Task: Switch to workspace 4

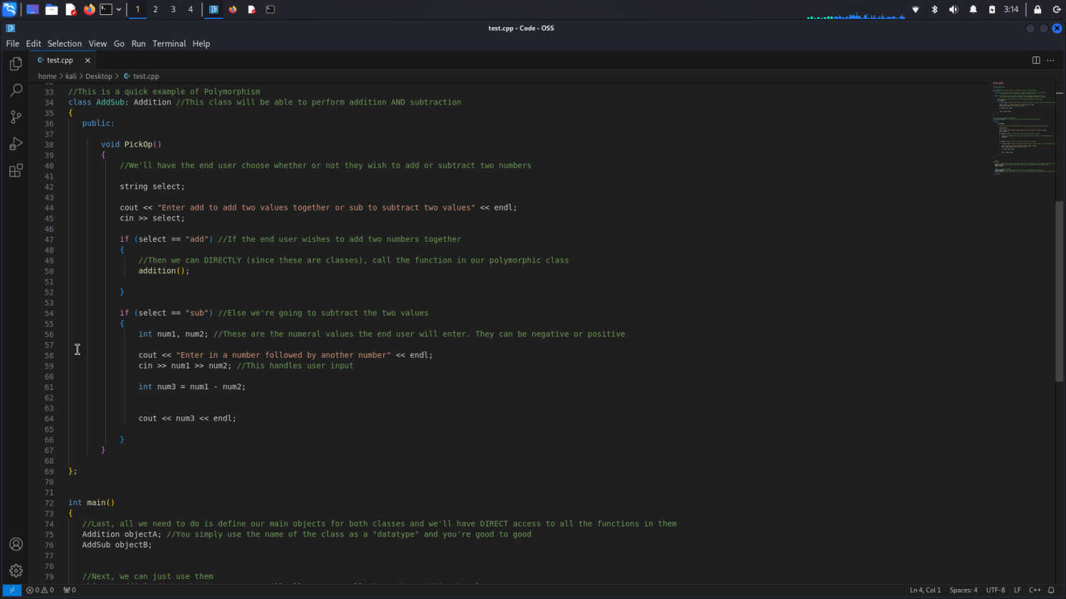Action: (x=191, y=9)
